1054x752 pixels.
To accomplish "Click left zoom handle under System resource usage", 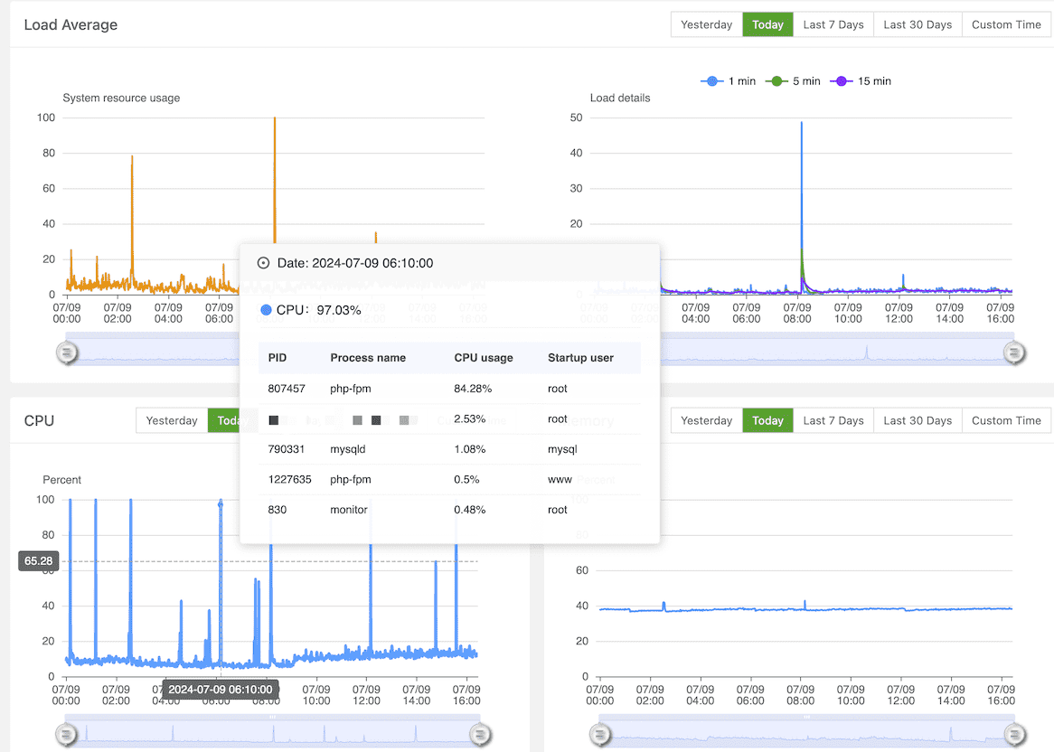I will (x=67, y=352).
